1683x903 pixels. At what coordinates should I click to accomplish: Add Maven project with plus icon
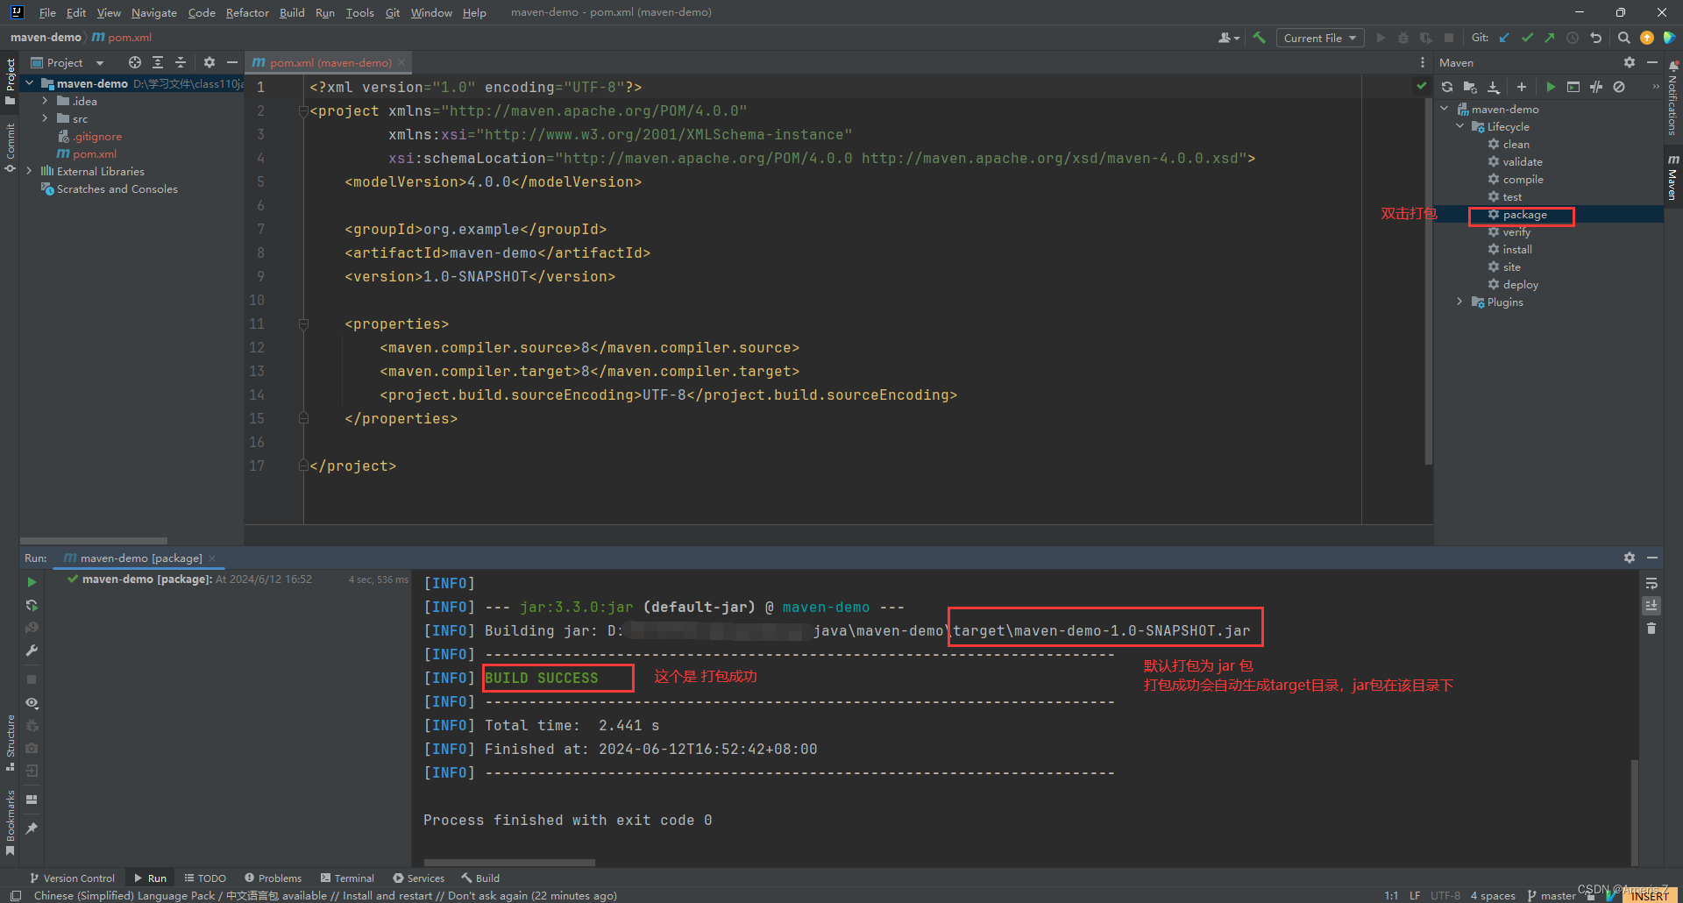pos(1522,87)
